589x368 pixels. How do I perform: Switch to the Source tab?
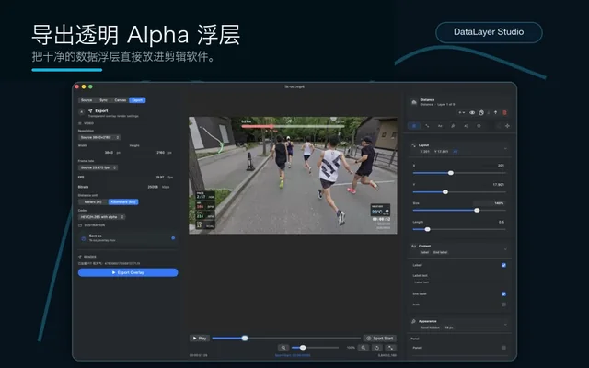coord(87,100)
